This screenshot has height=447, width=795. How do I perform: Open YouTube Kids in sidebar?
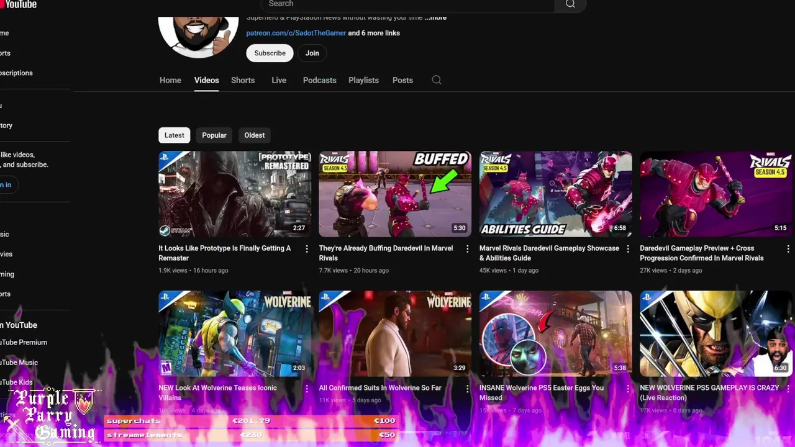pyautogui.click(x=17, y=382)
